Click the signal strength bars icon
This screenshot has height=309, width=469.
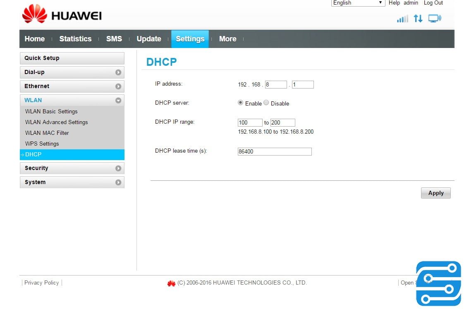tap(402, 19)
